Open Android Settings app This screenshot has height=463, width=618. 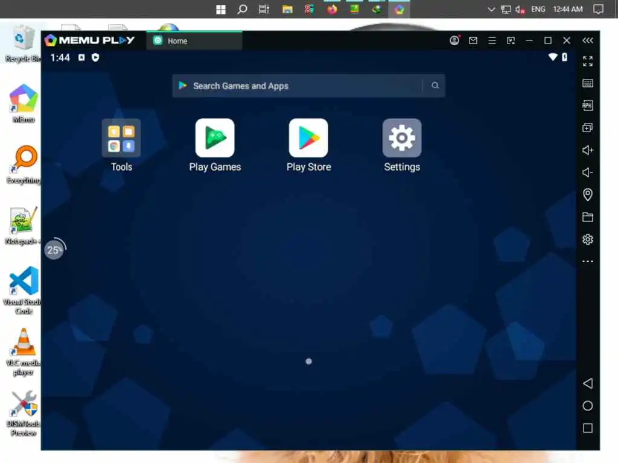click(x=401, y=138)
